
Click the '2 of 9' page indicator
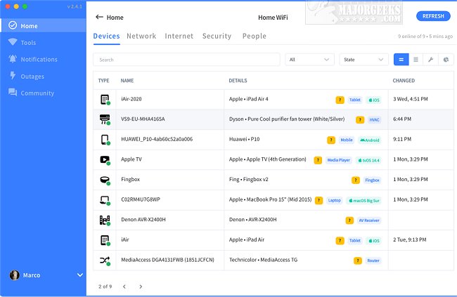coord(105,286)
